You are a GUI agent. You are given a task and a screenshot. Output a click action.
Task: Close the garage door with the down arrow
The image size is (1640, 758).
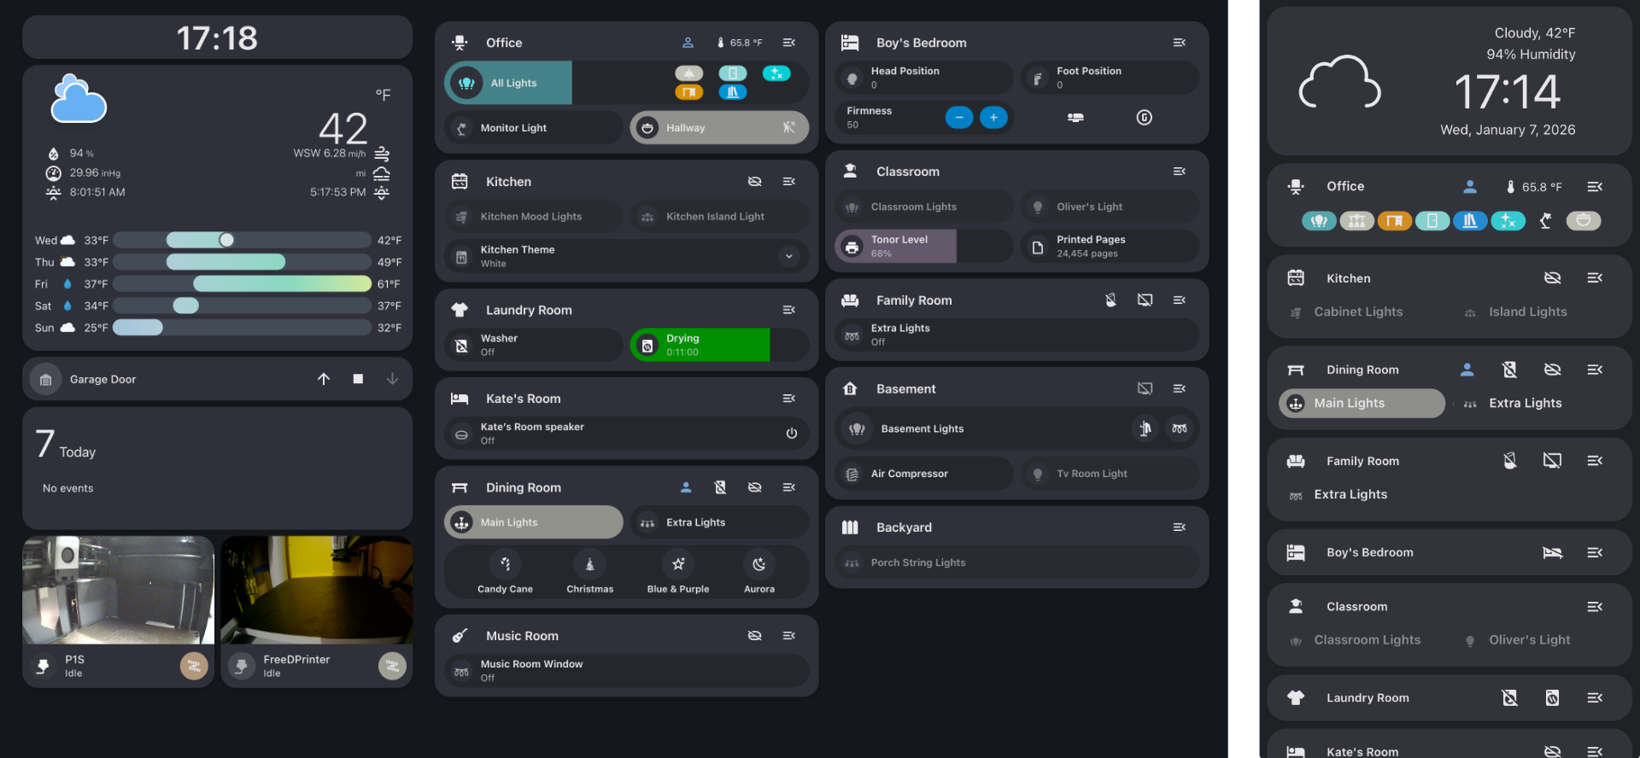392,379
